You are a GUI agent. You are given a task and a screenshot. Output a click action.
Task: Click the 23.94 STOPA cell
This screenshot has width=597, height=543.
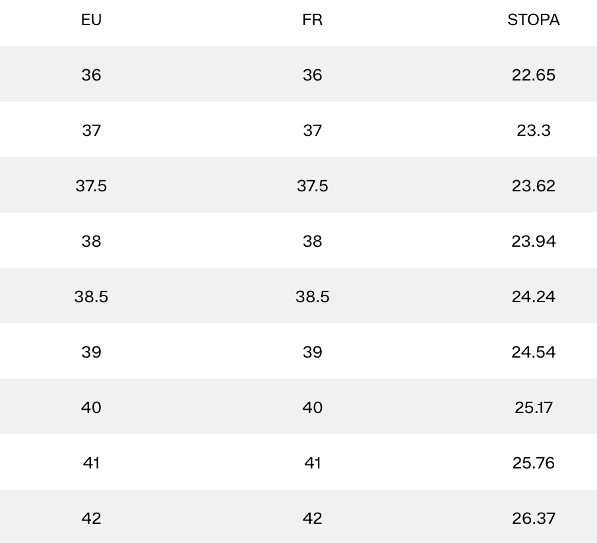(533, 241)
